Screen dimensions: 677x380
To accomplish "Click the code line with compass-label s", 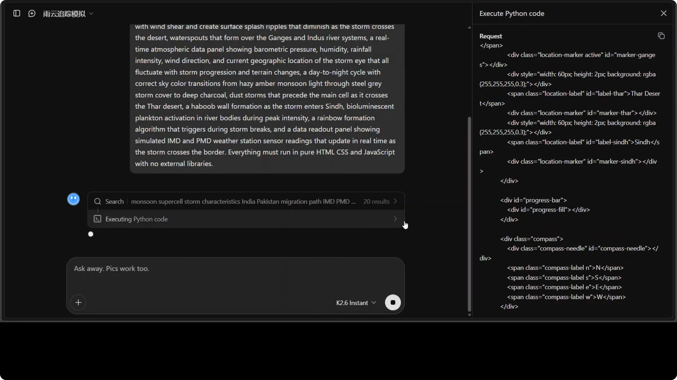I will (564, 278).
